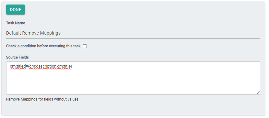
Task: Click the 'Task Name' label
Action: point(16,23)
